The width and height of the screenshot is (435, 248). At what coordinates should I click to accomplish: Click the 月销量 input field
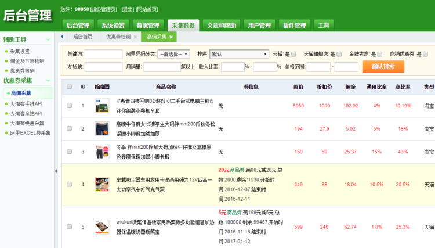coord(162,67)
